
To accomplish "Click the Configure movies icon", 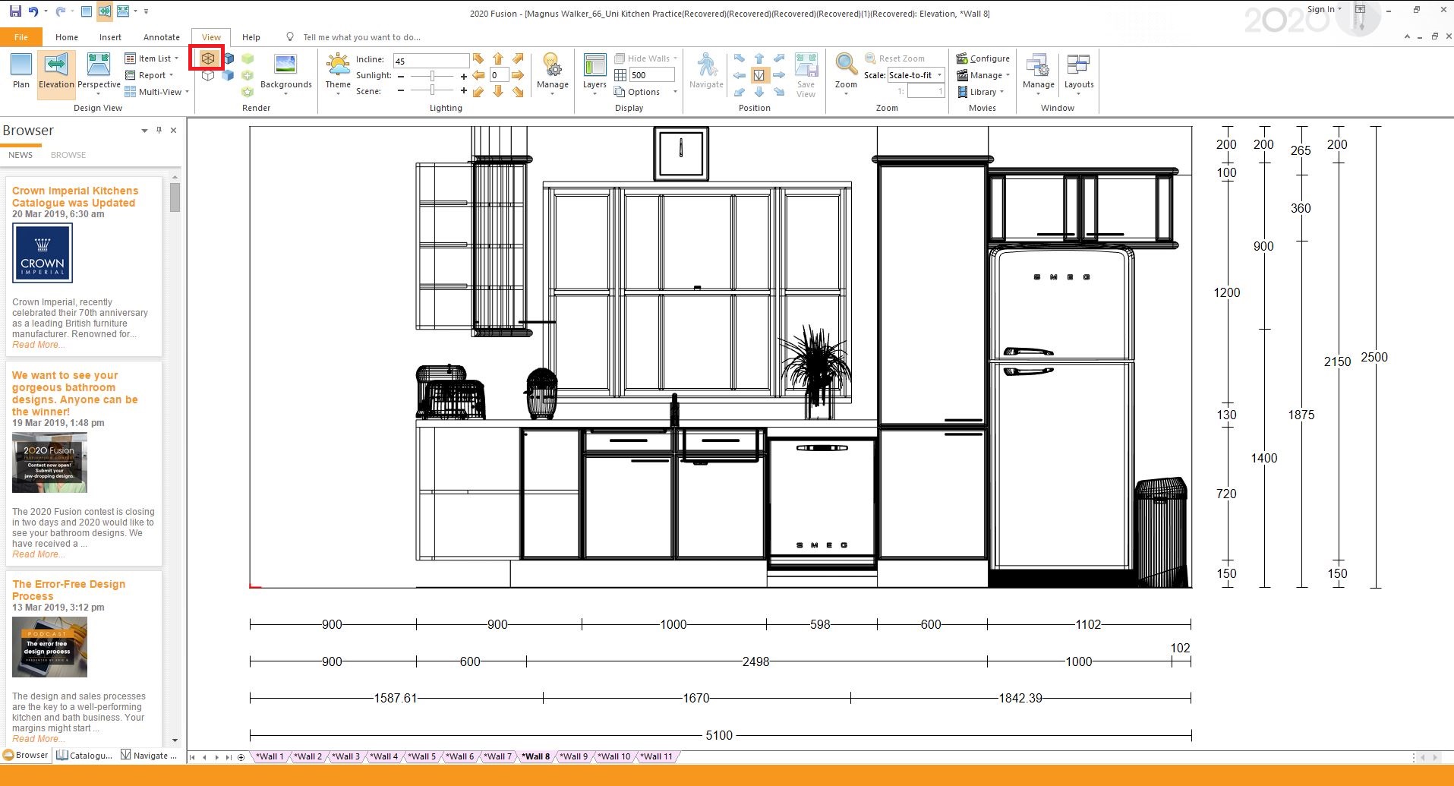I will (x=962, y=58).
